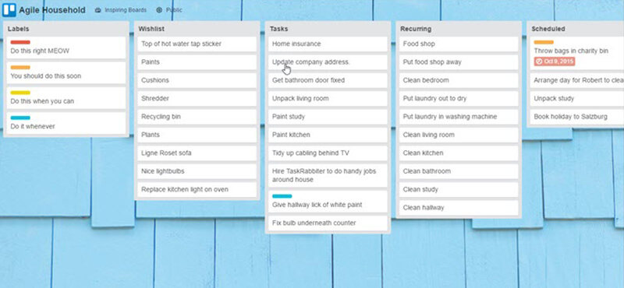Open the Paint kitchen card
The height and width of the screenshot is (288, 624).
pos(328,135)
